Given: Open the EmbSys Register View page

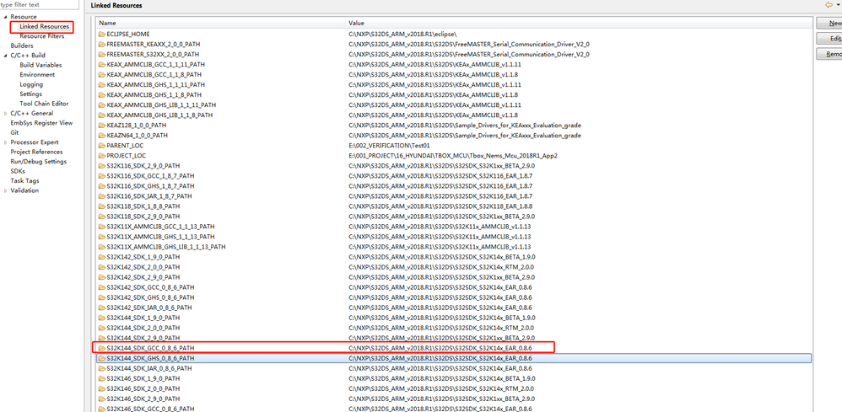Looking at the screenshot, I should (41, 123).
